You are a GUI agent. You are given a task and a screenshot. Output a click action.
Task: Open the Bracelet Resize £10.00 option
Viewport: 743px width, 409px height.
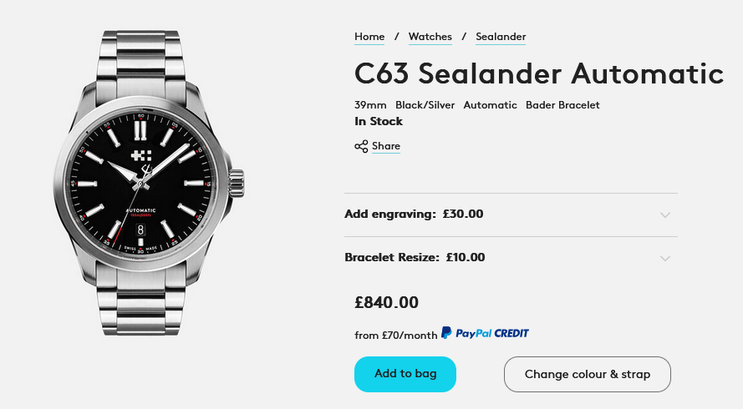[x=415, y=258]
